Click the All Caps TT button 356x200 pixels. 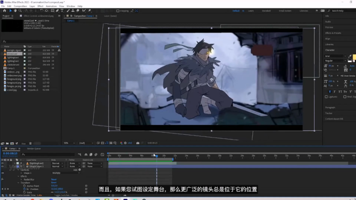click(340, 92)
